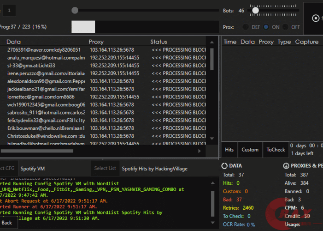The height and width of the screenshot is (231, 323).
Task: Switch to the Hits tab
Action: coord(229,150)
